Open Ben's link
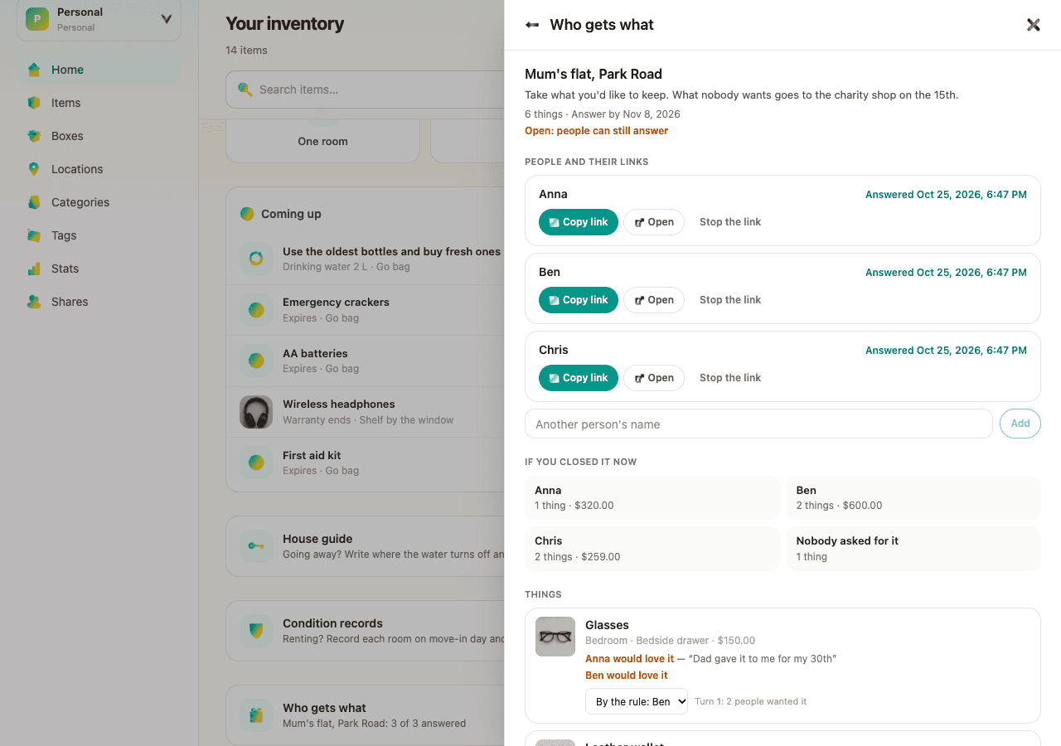Image resolution: width=1061 pixels, height=746 pixels. coord(654,300)
